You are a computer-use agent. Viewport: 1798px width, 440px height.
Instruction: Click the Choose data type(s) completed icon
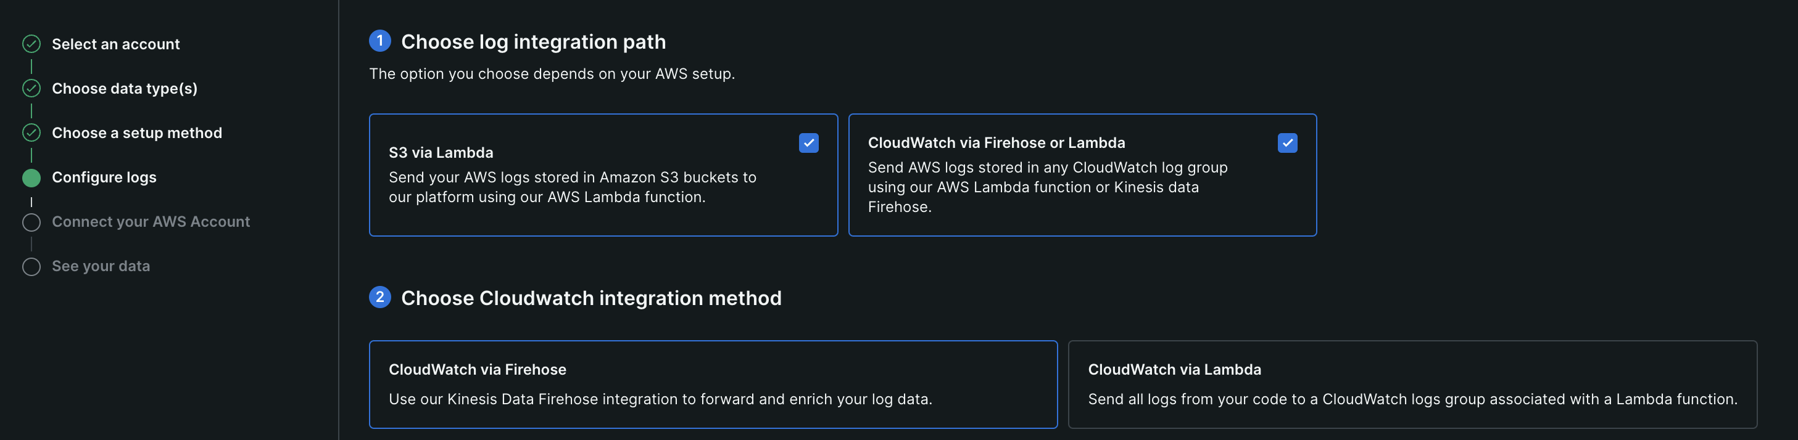tap(31, 89)
